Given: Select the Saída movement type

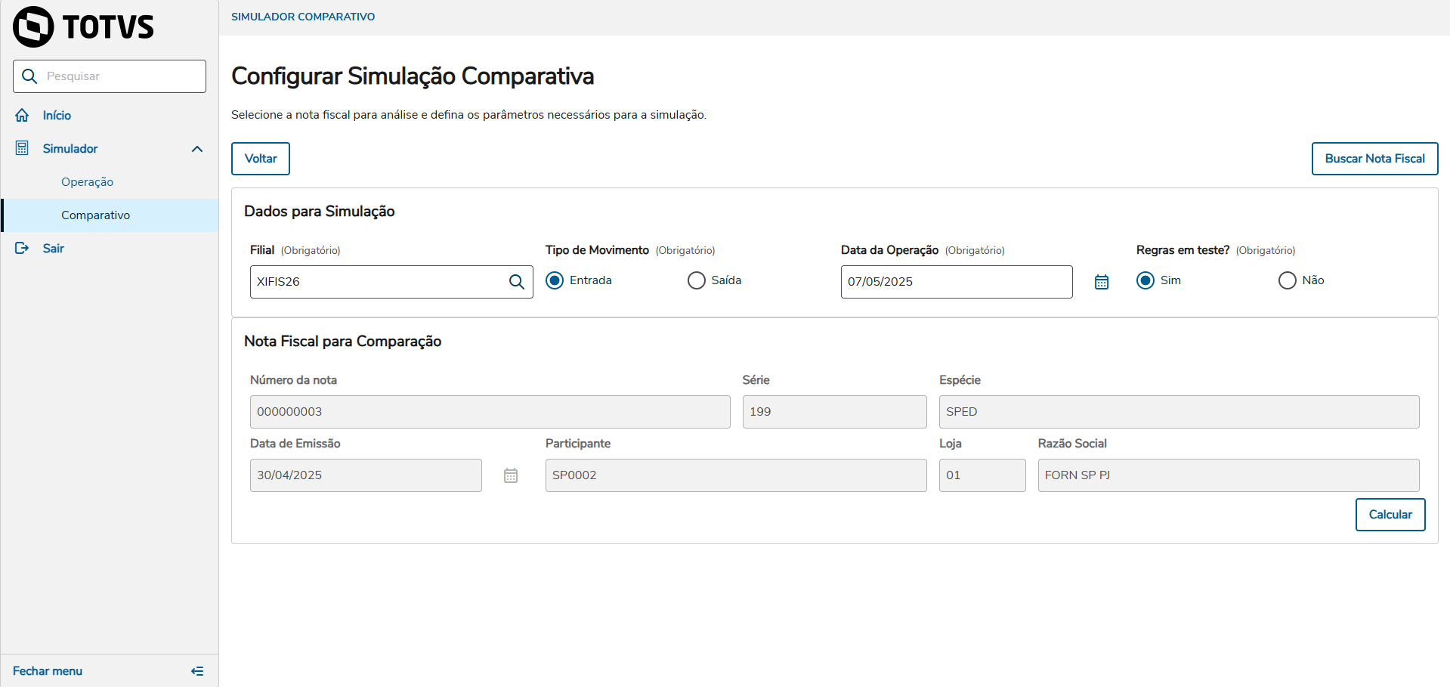Looking at the screenshot, I should click(x=697, y=280).
